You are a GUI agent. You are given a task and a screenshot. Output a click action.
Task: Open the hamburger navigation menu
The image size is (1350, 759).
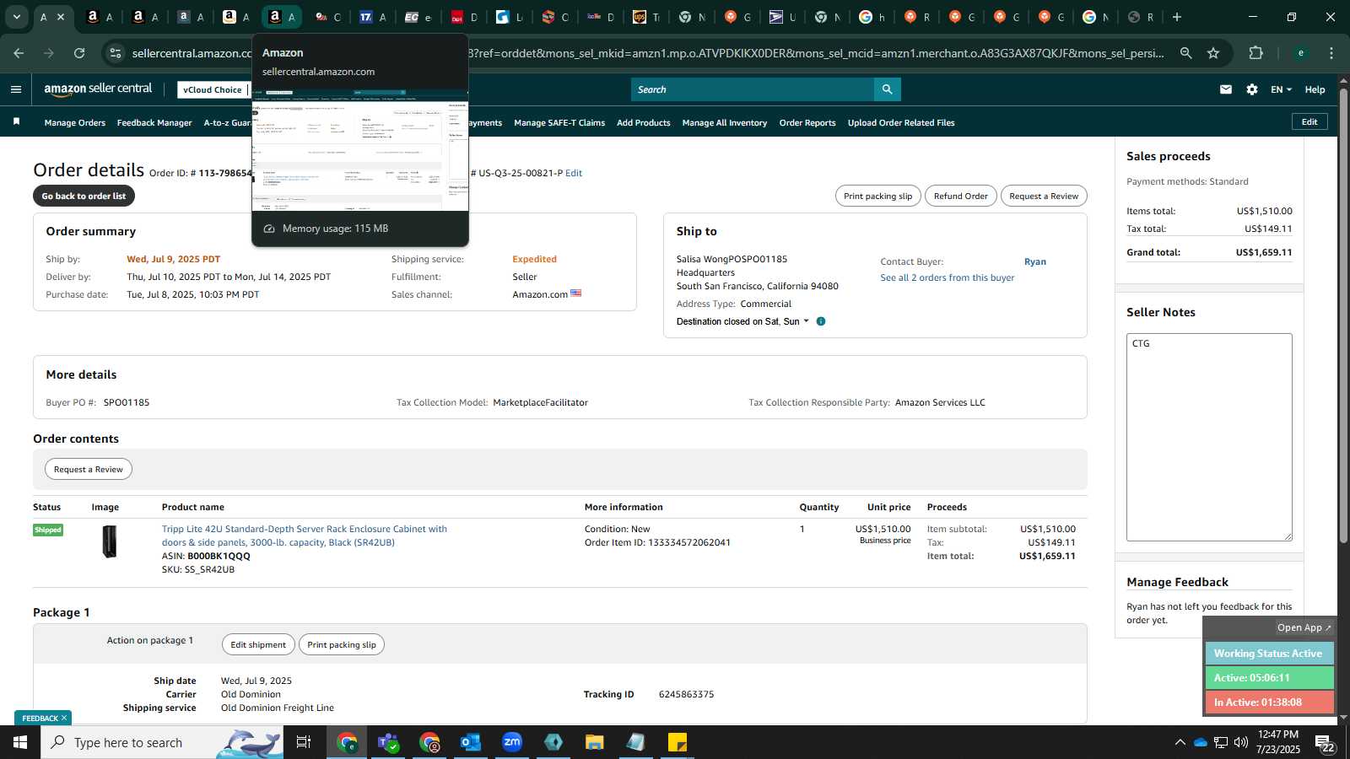pyautogui.click(x=16, y=89)
